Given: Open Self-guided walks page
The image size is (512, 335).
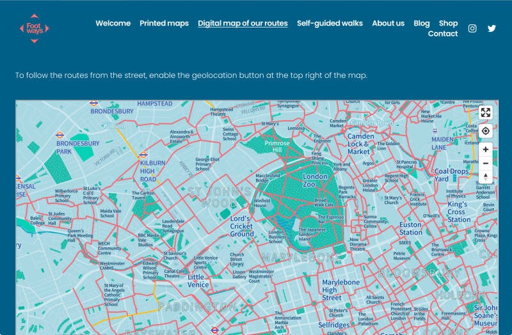Looking at the screenshot, I should pyautogui.click(x=330, y=23).
